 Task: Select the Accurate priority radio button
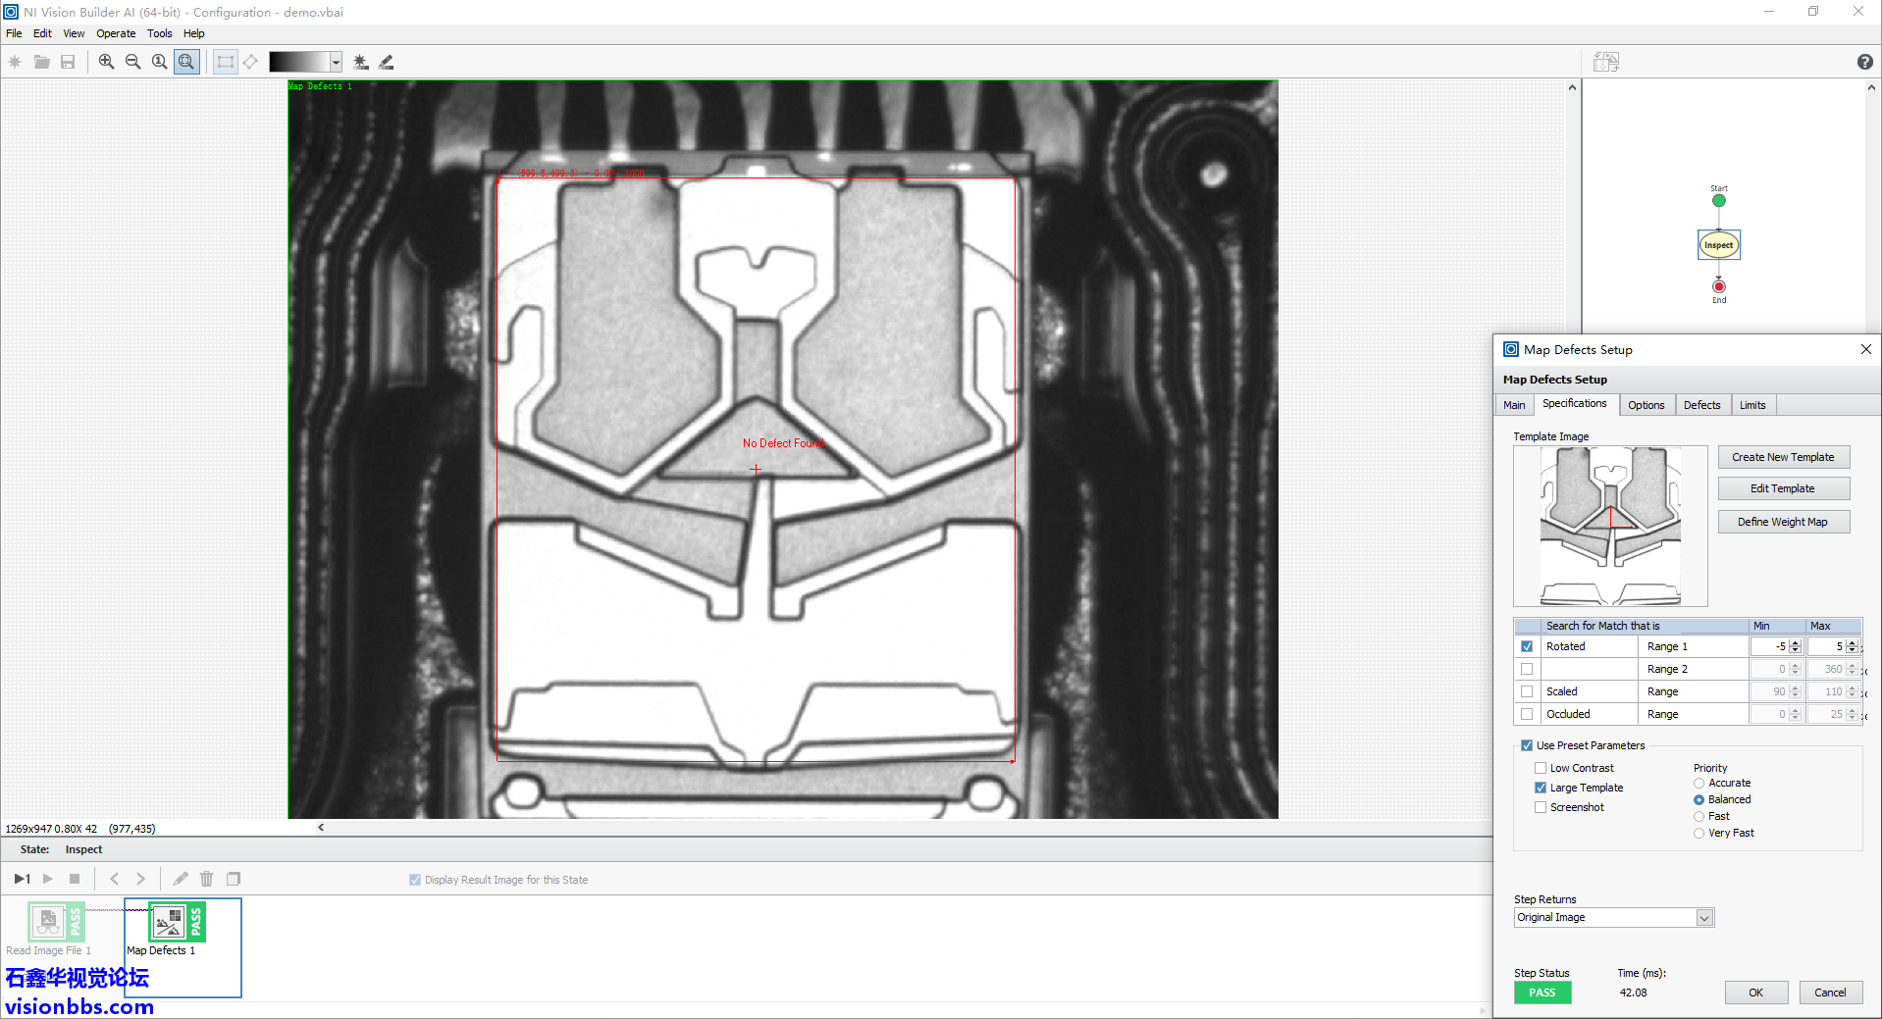1699,783
